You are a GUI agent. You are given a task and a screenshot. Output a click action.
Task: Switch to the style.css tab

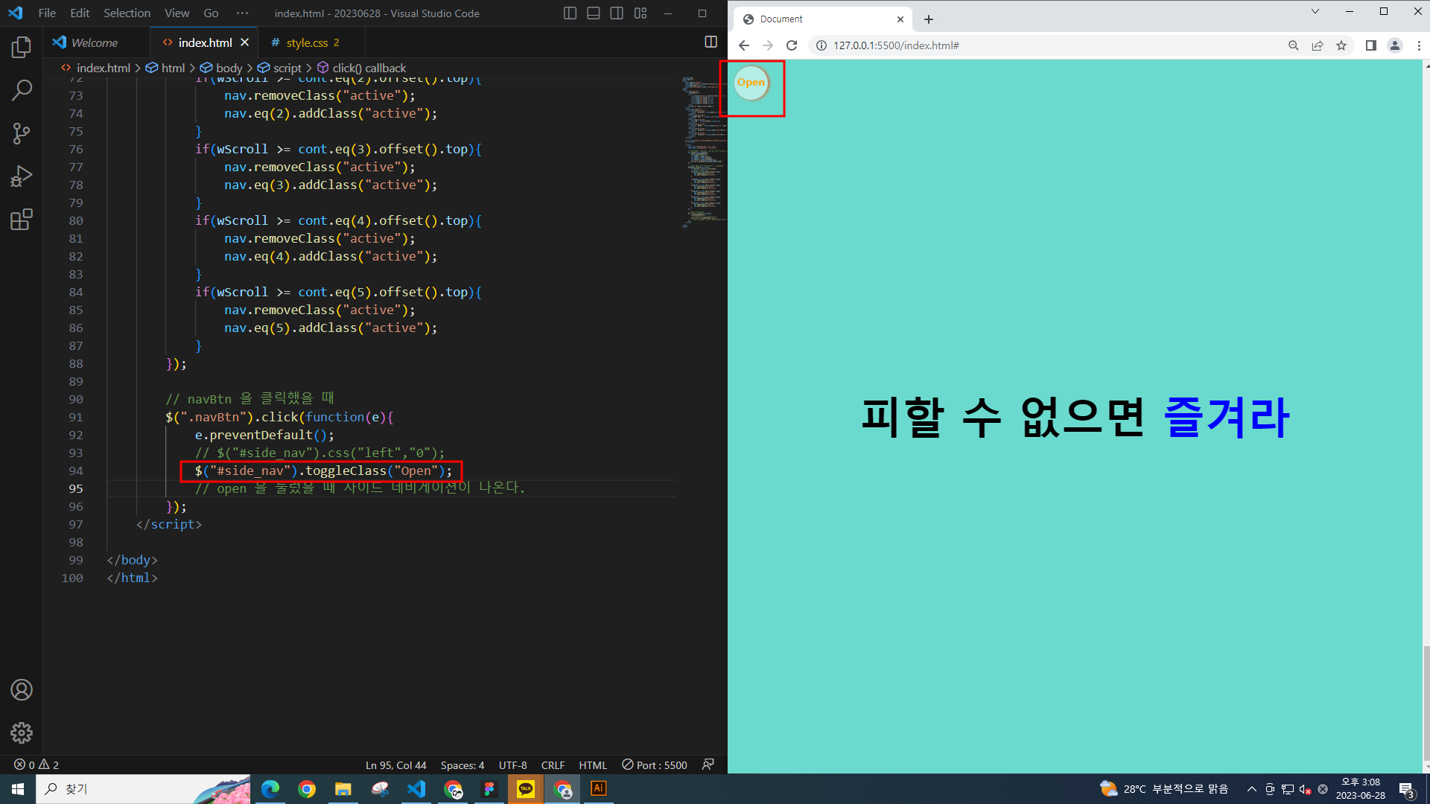[307, 43]
